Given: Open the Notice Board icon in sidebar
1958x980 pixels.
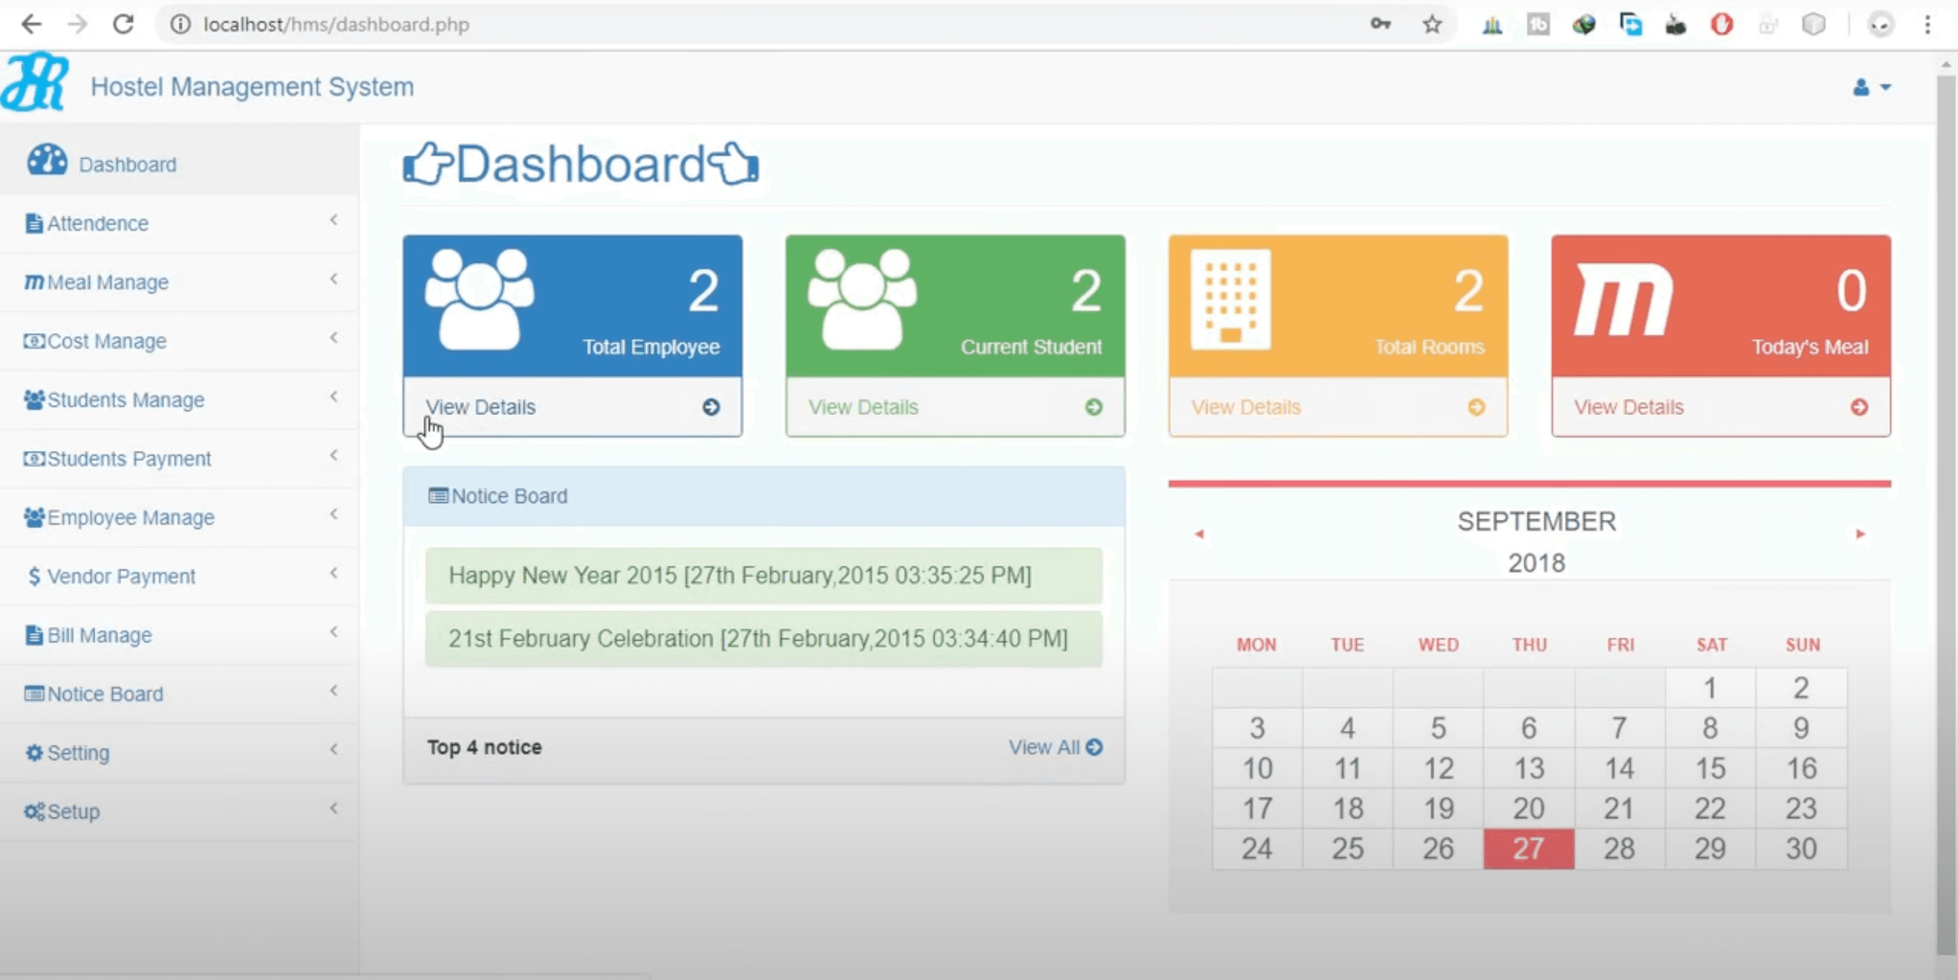Looking at the screenshot, I should point(33,694).
